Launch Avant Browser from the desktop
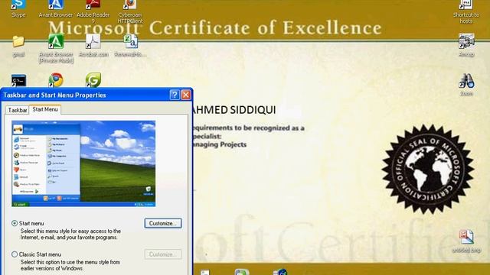 (56, 8)
